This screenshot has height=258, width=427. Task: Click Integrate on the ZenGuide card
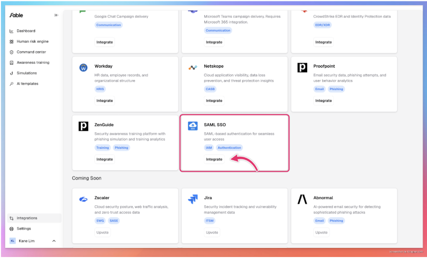coord(104,159)
